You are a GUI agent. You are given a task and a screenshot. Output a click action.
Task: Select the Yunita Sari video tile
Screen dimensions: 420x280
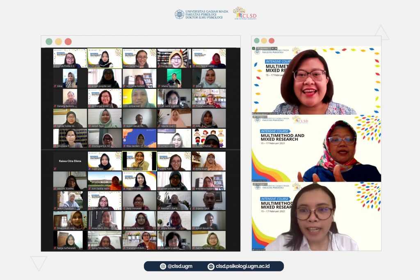point(174,58)
